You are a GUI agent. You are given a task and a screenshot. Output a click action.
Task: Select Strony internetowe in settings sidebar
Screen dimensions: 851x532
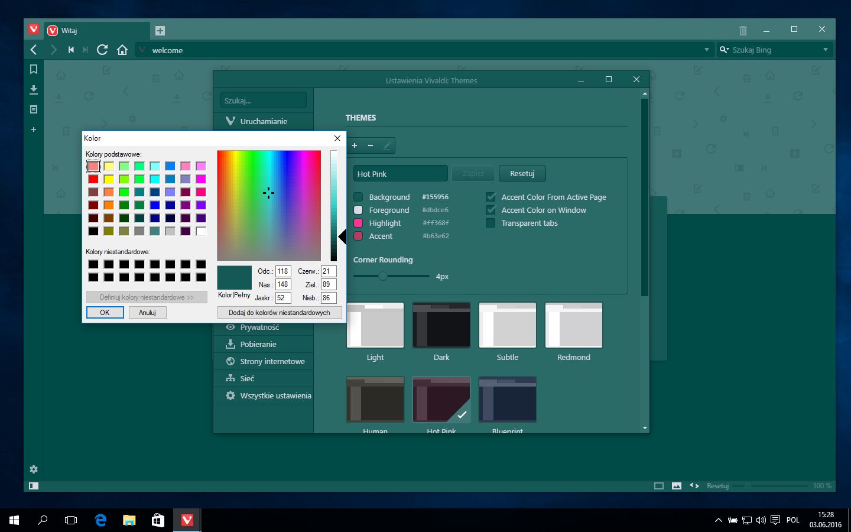(x=272, y=361)
